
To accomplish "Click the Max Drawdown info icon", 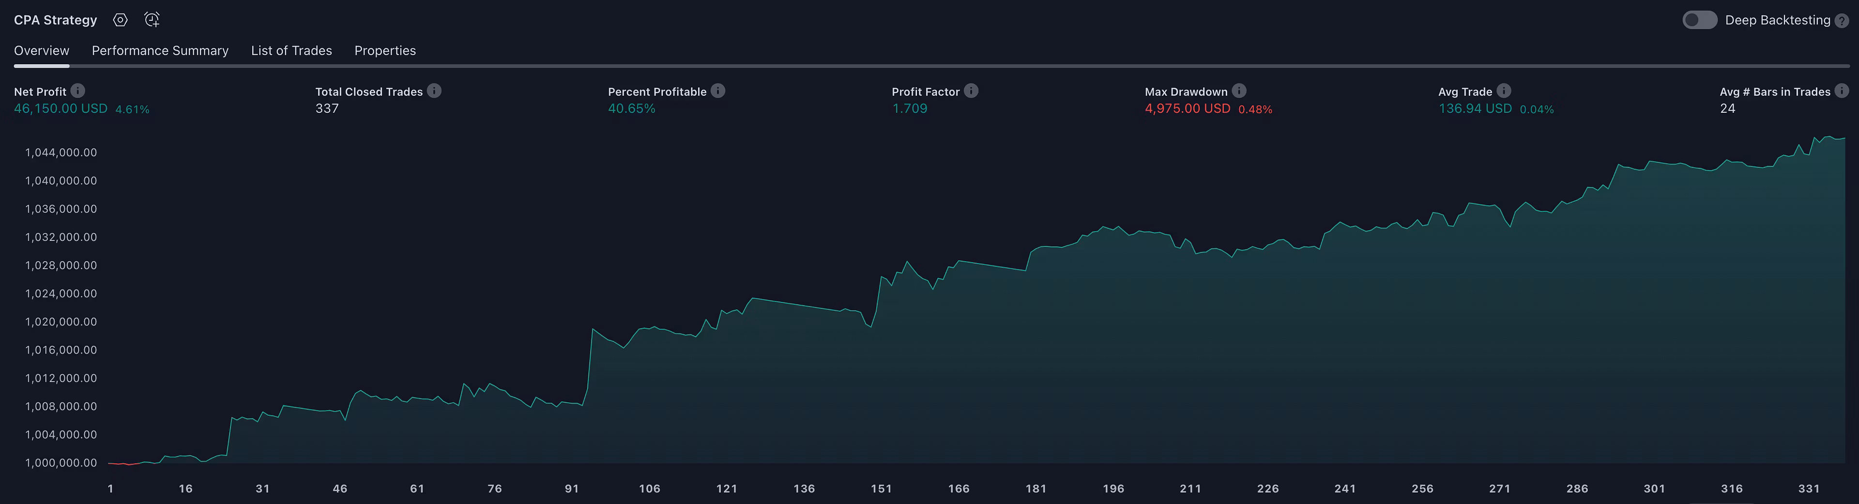I will [1239, 91].
